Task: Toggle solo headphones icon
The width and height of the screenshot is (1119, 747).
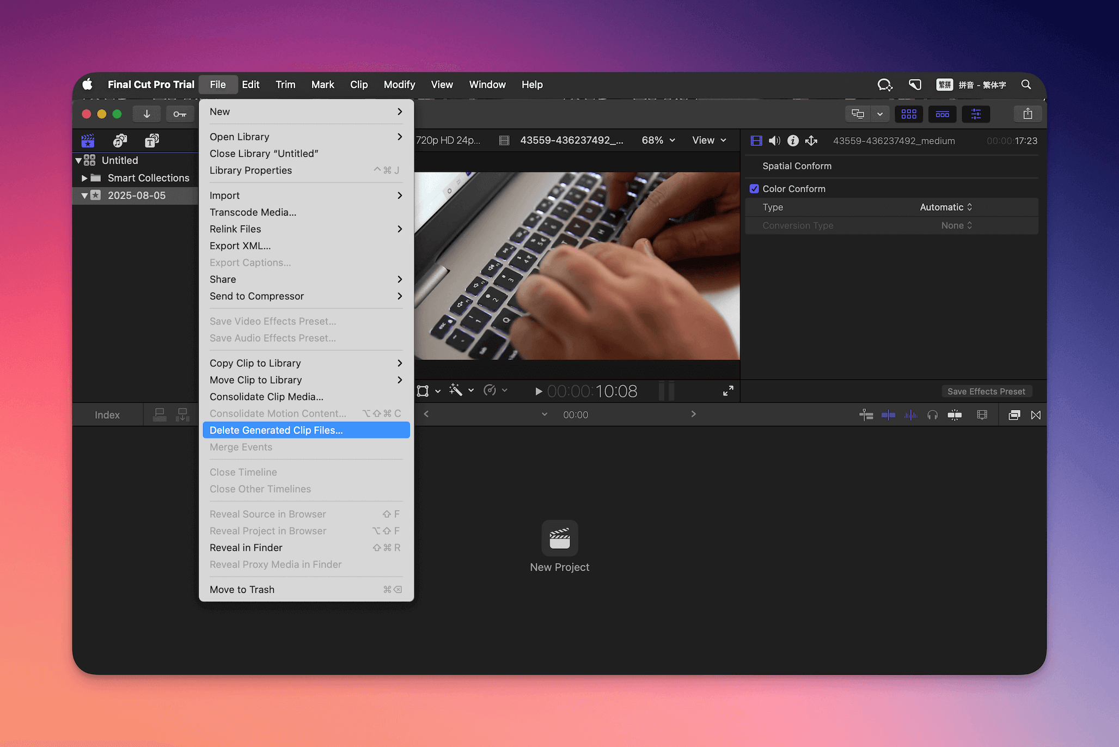Action: [x=932, y=415]
